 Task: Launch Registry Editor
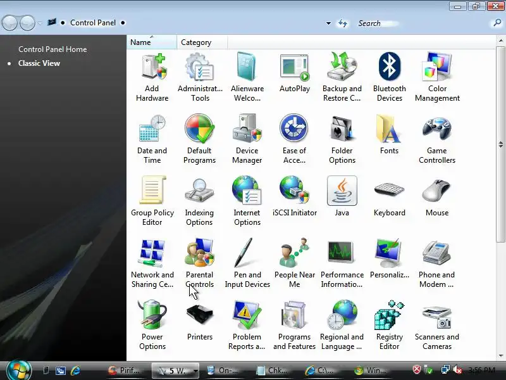pos(390,326)
